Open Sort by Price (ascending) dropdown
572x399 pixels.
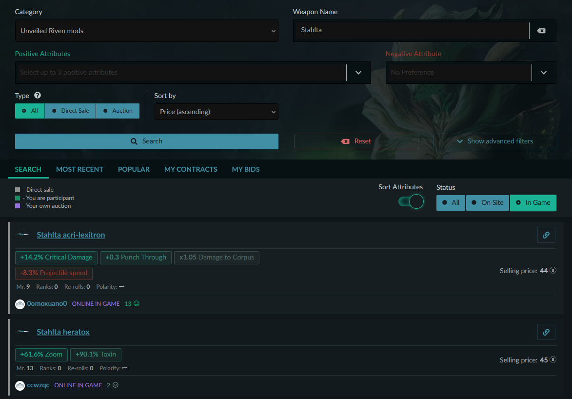[217, 112]
